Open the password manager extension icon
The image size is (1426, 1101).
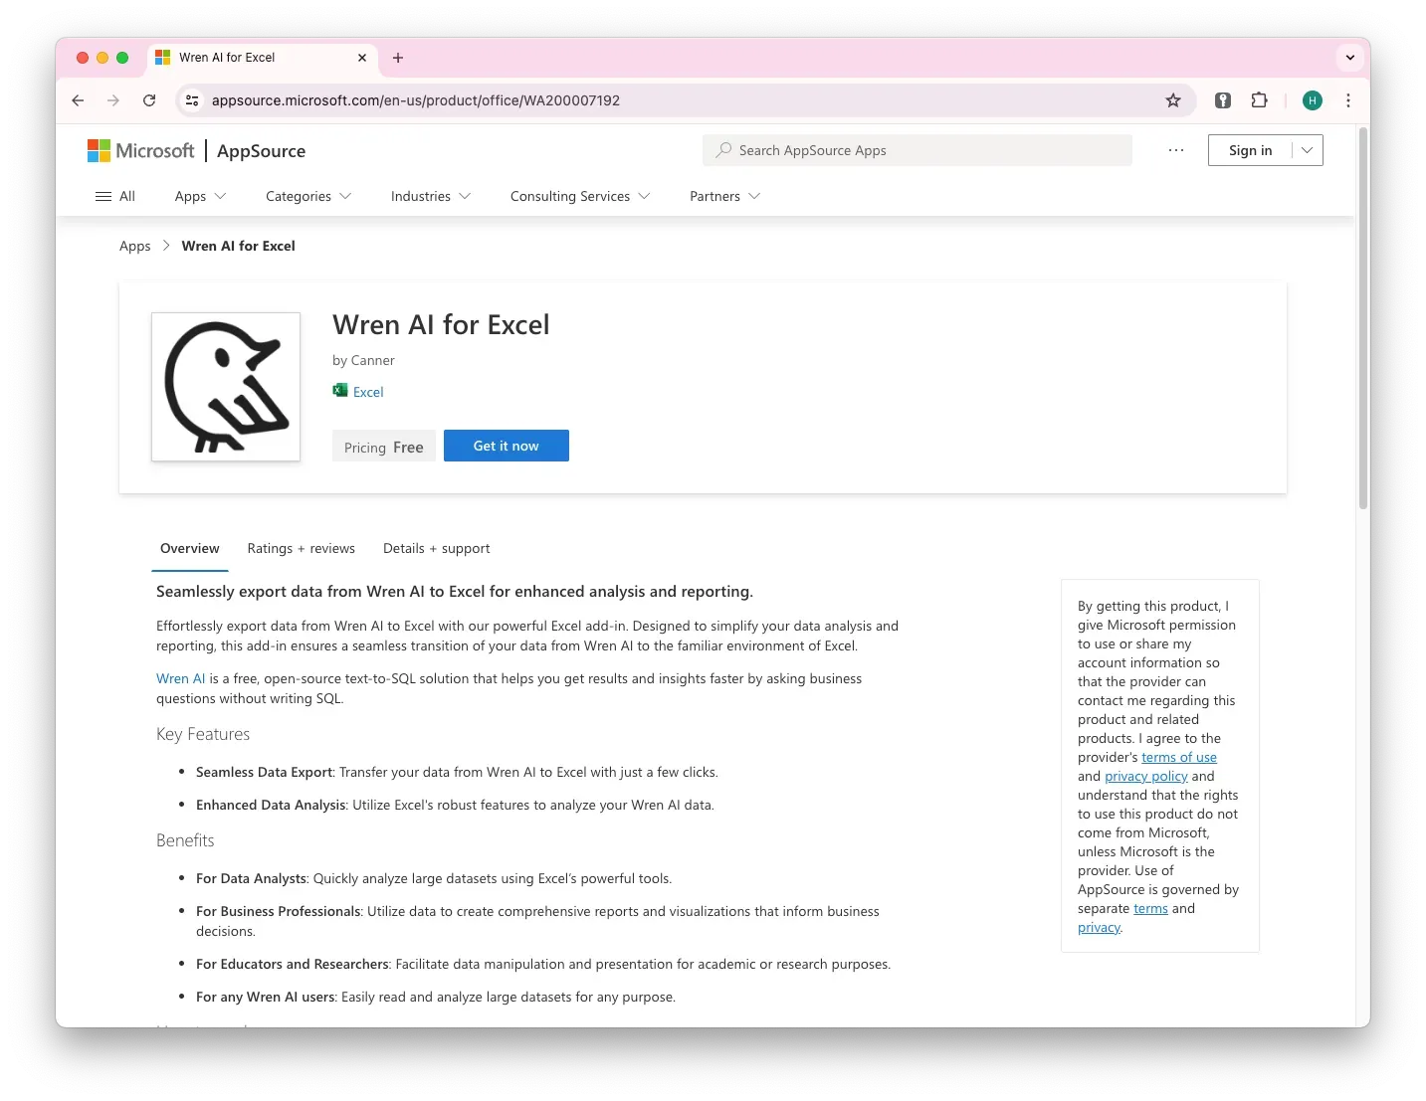tap(1223, 100)
